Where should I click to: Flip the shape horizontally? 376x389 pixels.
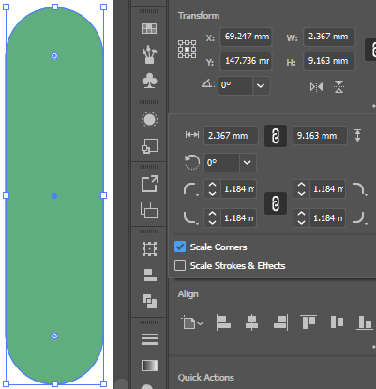316,86
